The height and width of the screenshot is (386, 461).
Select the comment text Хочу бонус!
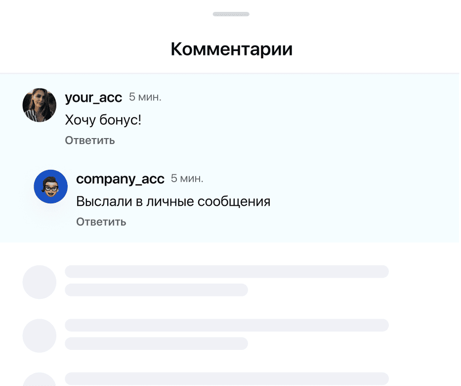coord(103,120)
